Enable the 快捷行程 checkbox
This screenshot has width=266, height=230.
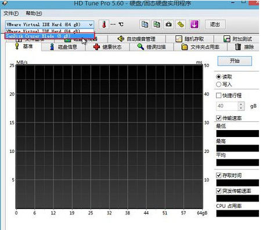pos(218,95)
